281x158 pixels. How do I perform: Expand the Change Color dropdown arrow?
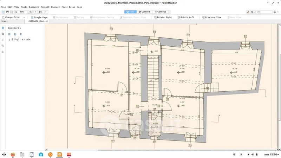point(23,17)
